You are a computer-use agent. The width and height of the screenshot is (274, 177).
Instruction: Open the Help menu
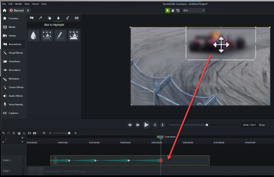(44, 4)
